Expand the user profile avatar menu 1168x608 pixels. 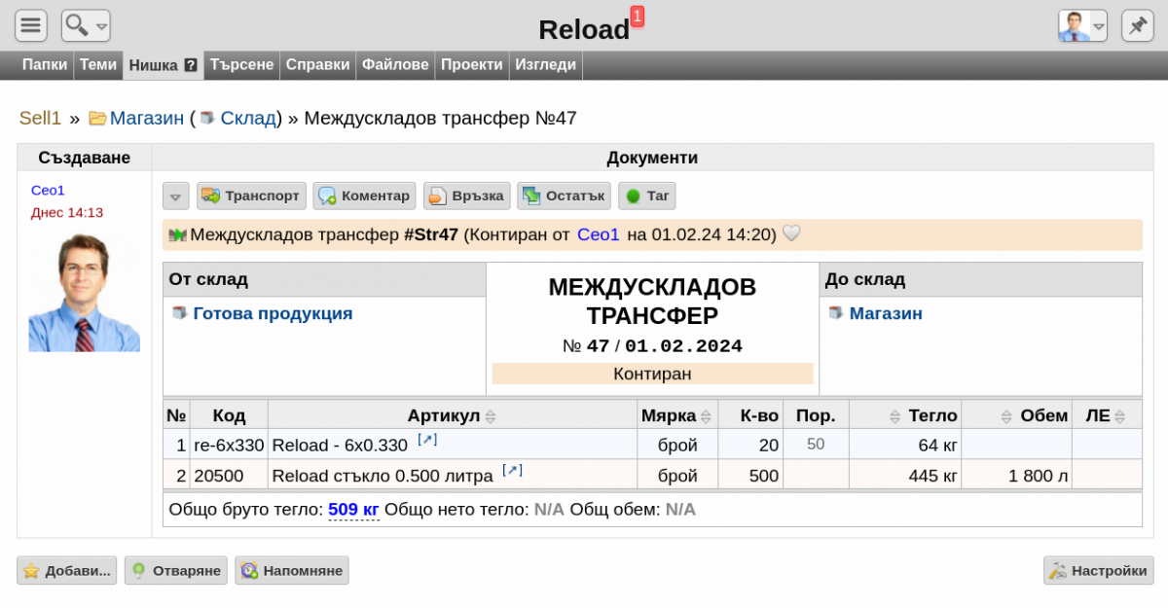click(x=1082, y=25)
